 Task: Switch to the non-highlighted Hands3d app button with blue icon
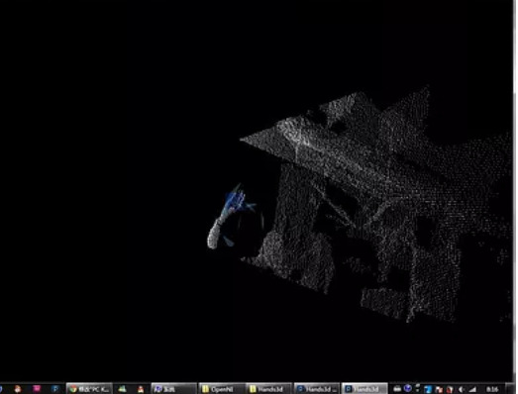pos(317,389)
